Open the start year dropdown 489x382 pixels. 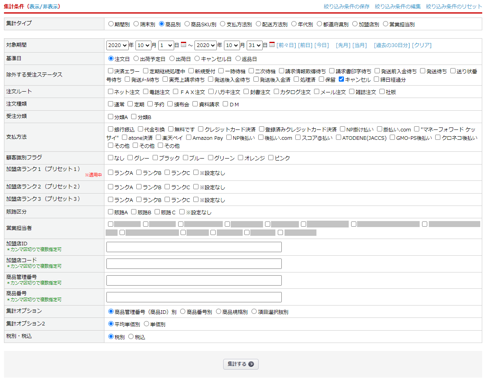pos(117,45)
